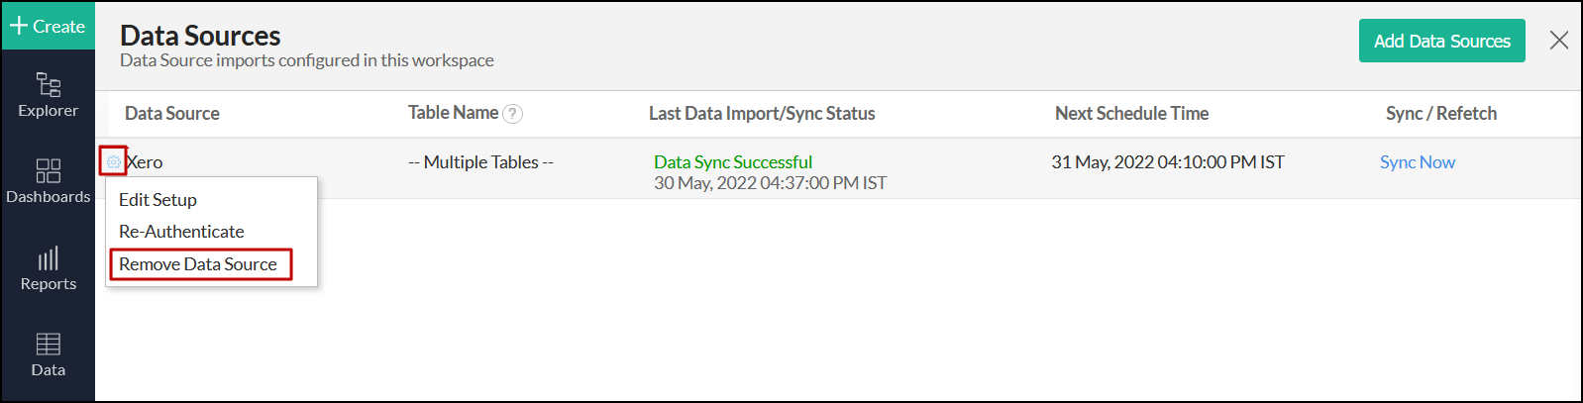
Task: Choose Re-Authenticate from the menu
Action: tap(181, 232)
